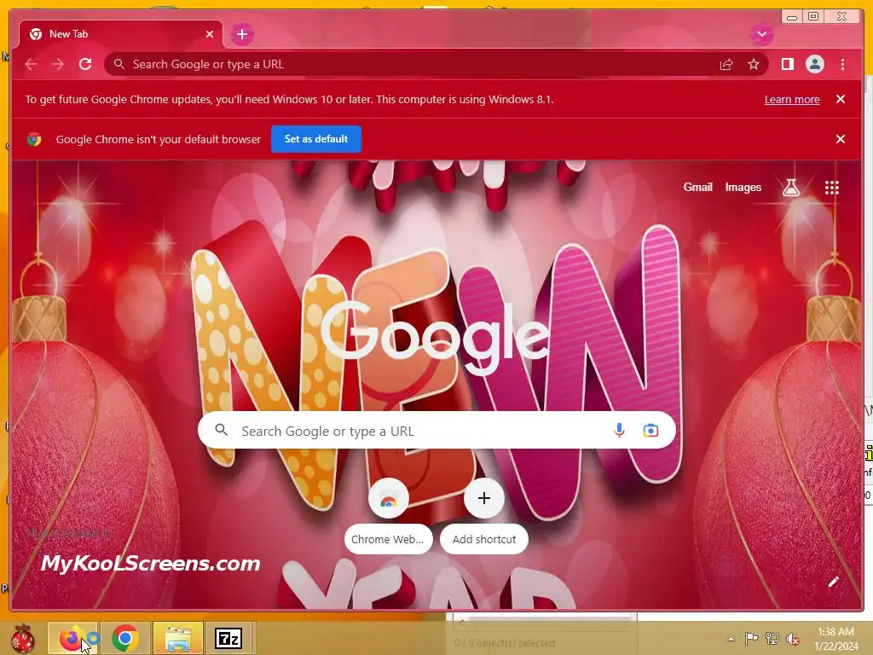Open the Images link

(x=743, y=187)
